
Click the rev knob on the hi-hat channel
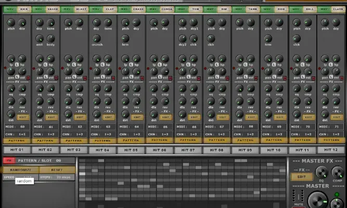79,102
